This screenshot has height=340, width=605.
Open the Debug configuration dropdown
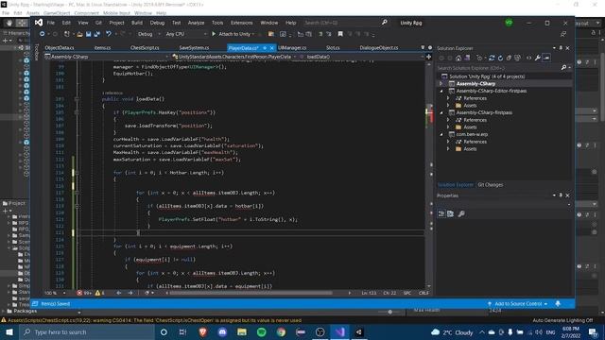click(x=149, y=34)
